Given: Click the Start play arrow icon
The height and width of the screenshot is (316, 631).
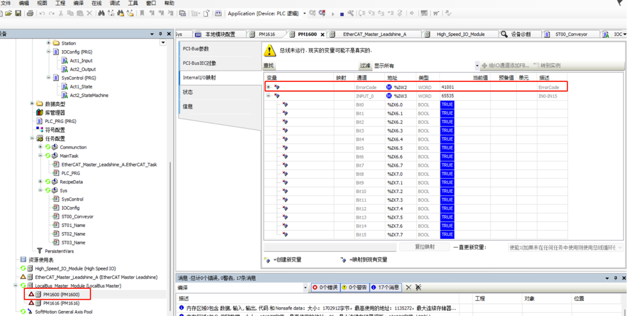Looking at the screenshot, I should (x=333, y=14).
